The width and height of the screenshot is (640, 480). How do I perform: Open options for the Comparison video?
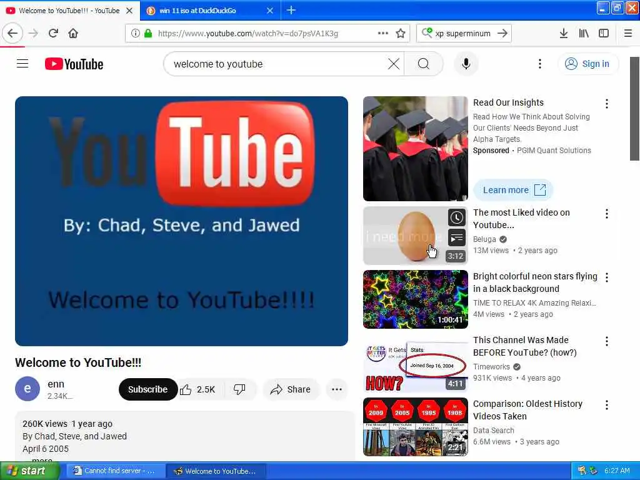pos(607,405)
